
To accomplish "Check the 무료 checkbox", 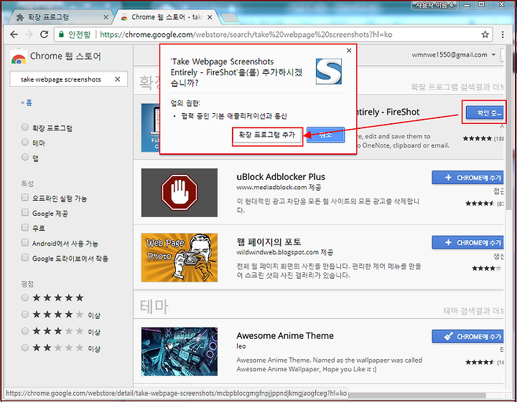I will [24, 227].
